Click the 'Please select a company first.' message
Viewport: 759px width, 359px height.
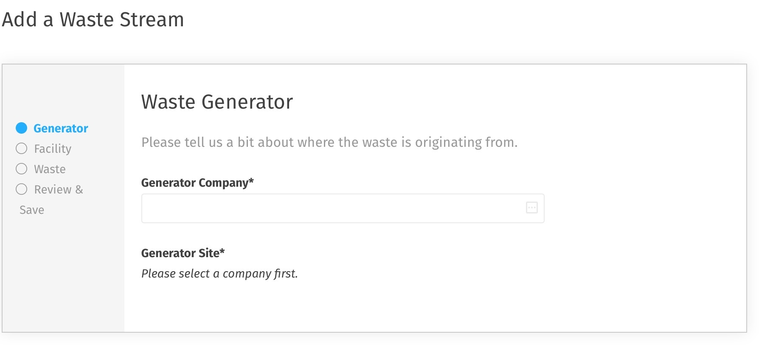click(x=219, y=274)
